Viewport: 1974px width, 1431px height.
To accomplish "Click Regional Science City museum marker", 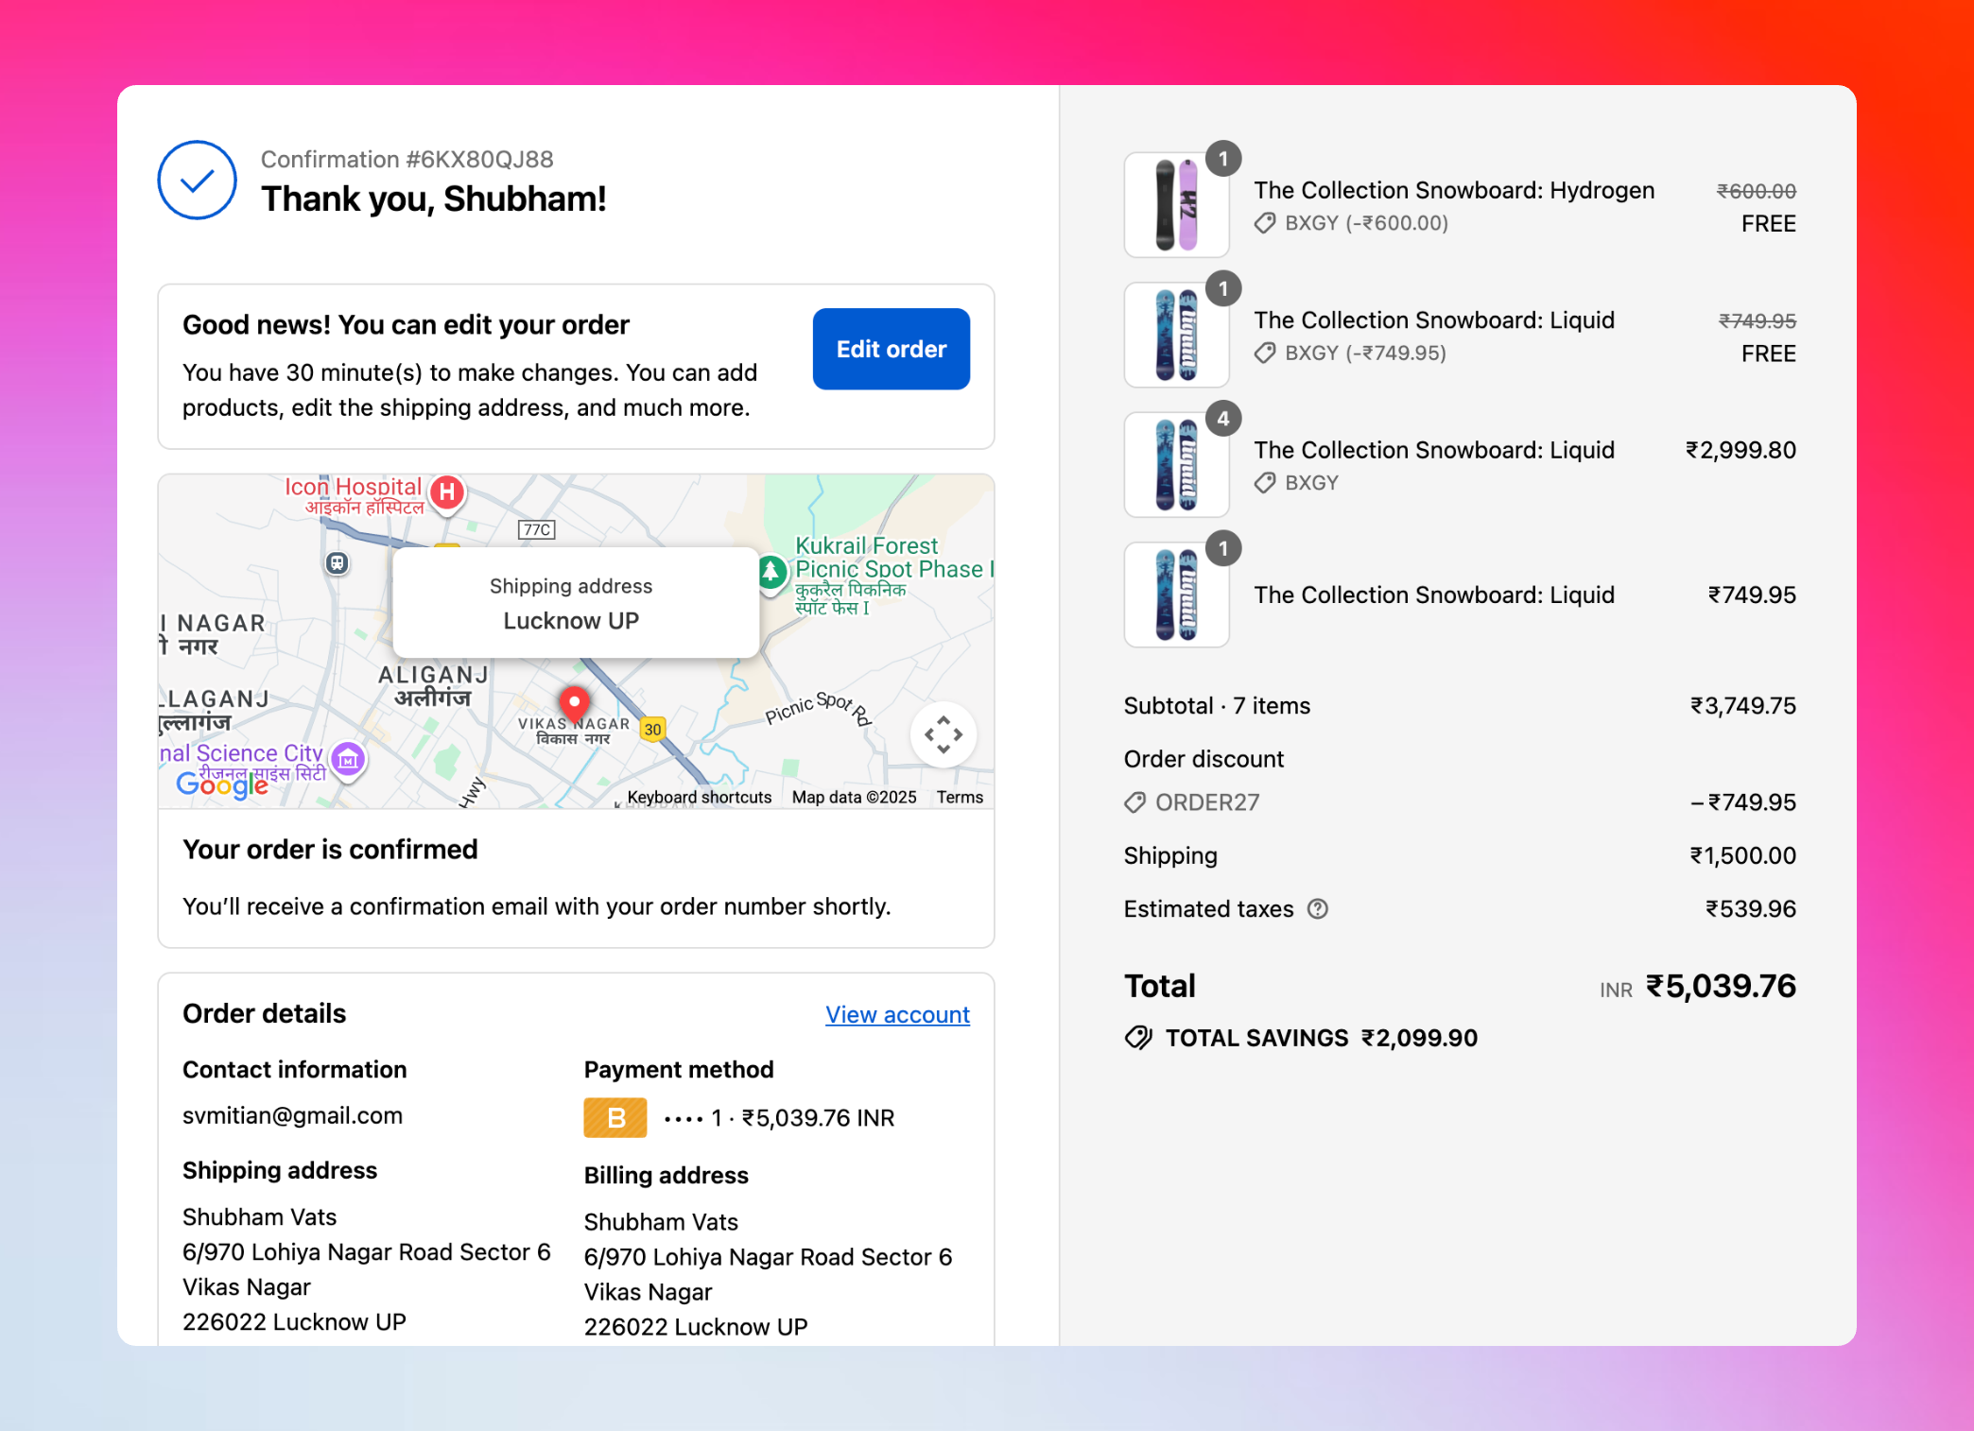I will click(348, 758).
